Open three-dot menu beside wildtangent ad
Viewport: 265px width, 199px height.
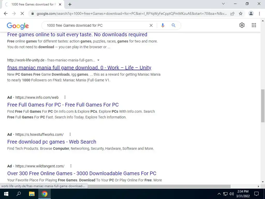[71, 166]
